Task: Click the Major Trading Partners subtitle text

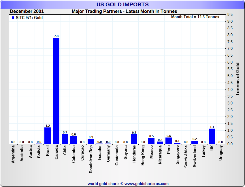Action: click(124, 12)
